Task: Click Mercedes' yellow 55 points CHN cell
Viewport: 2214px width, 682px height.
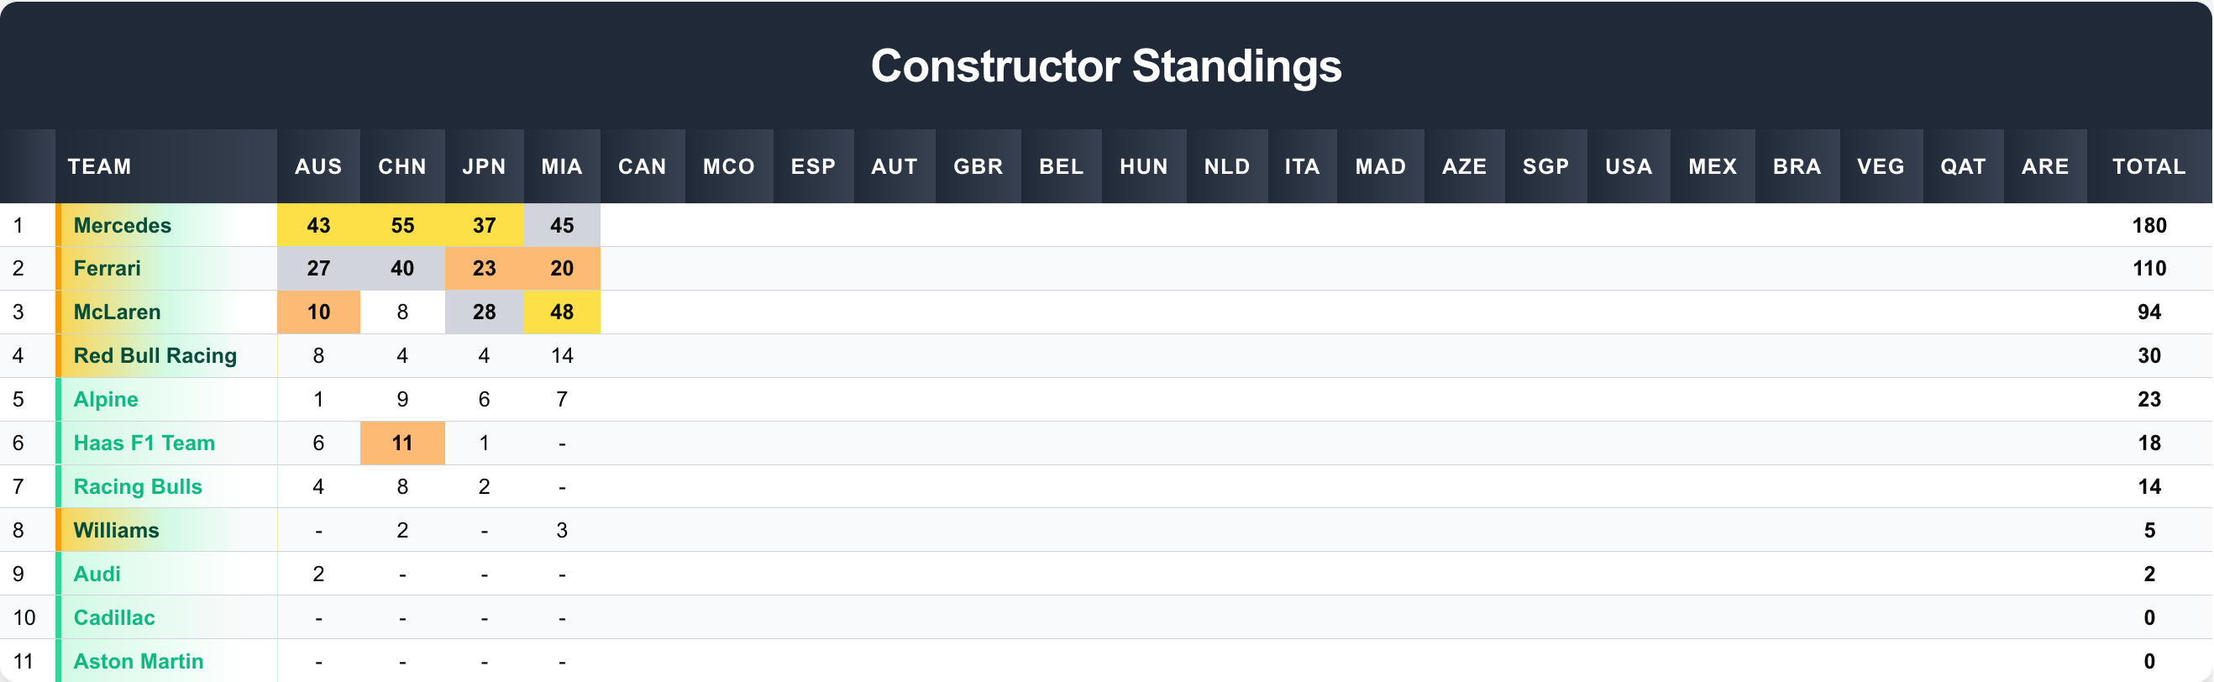Action: (x=402, y=225)
